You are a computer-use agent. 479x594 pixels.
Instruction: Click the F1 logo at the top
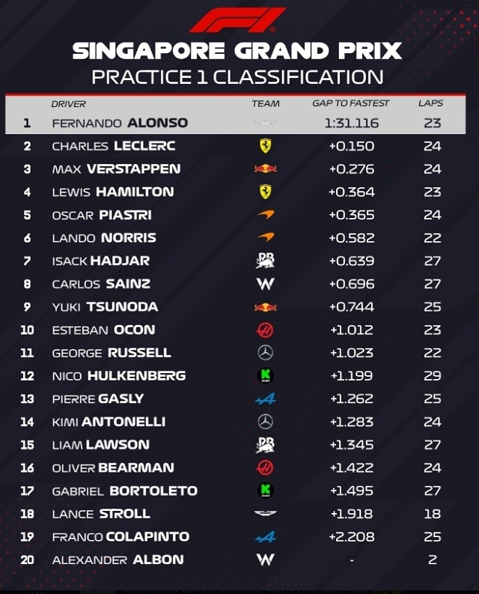[x=238, y=19]
